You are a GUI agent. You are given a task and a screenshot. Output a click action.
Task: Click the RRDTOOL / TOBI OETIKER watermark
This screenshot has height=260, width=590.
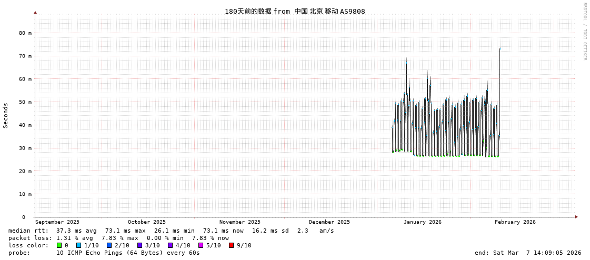(x=584, y=31)
